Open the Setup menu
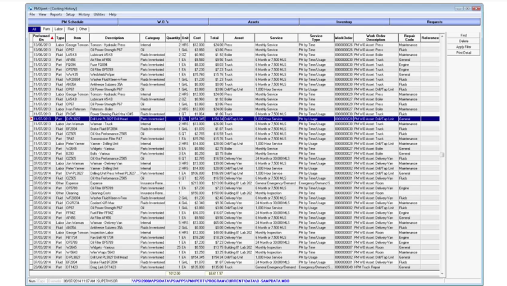This screenshot has width=507, height=286. [x=70, y=14]
